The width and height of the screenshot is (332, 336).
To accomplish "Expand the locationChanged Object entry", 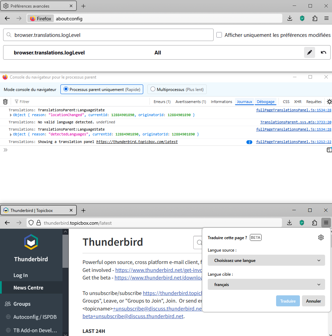I will tap(10, 115).
